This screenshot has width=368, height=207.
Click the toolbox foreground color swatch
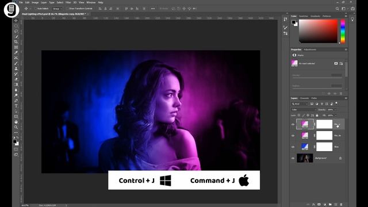[15, 141]
